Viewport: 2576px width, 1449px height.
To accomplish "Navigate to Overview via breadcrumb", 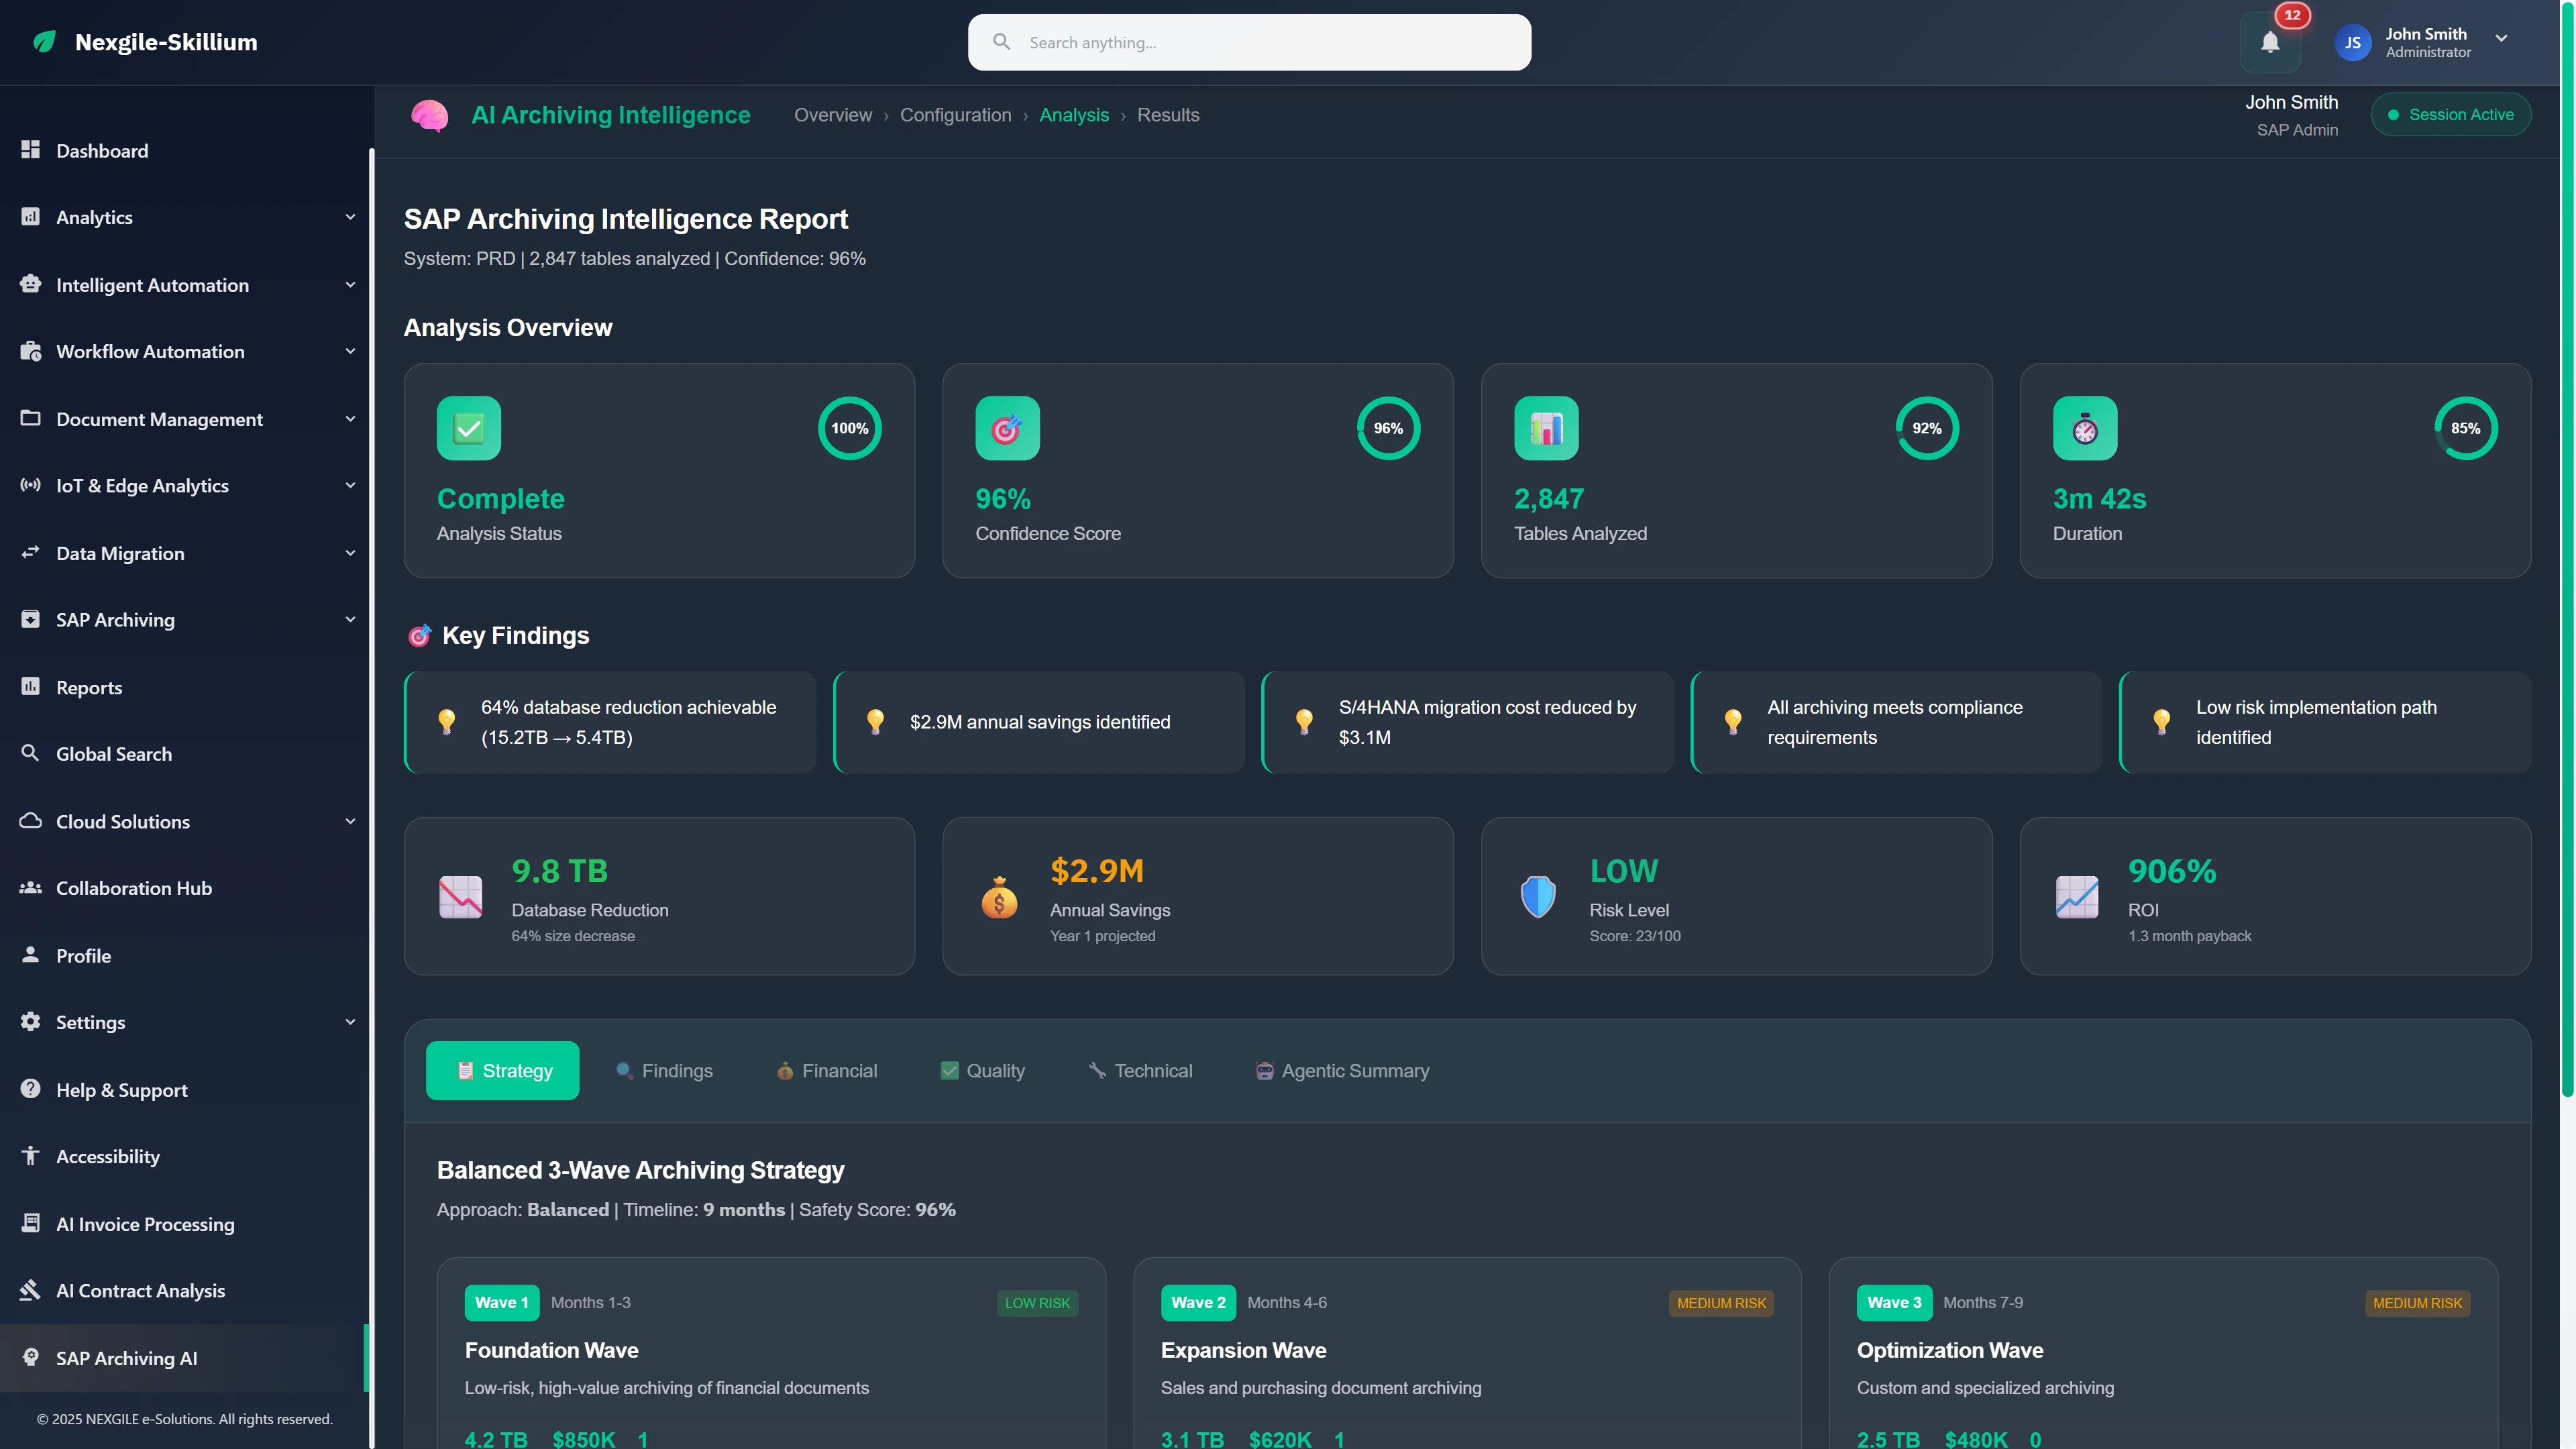I will pyautogui.click(x=833, y=114).
